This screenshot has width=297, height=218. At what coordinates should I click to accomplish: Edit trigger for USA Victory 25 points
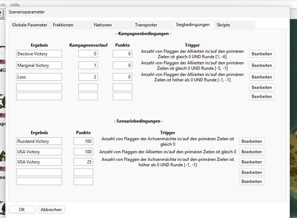point(251,162)
